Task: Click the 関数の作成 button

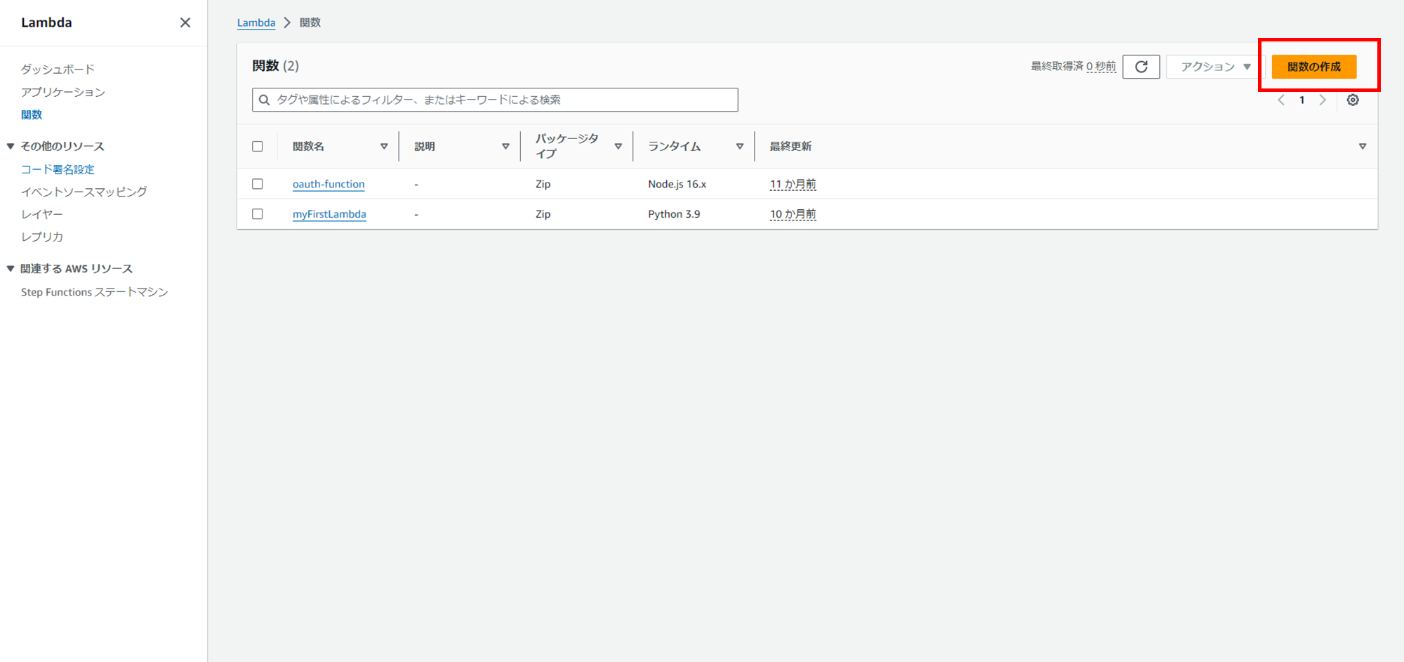Action: pyautogui.click(x=1313, y=66)
